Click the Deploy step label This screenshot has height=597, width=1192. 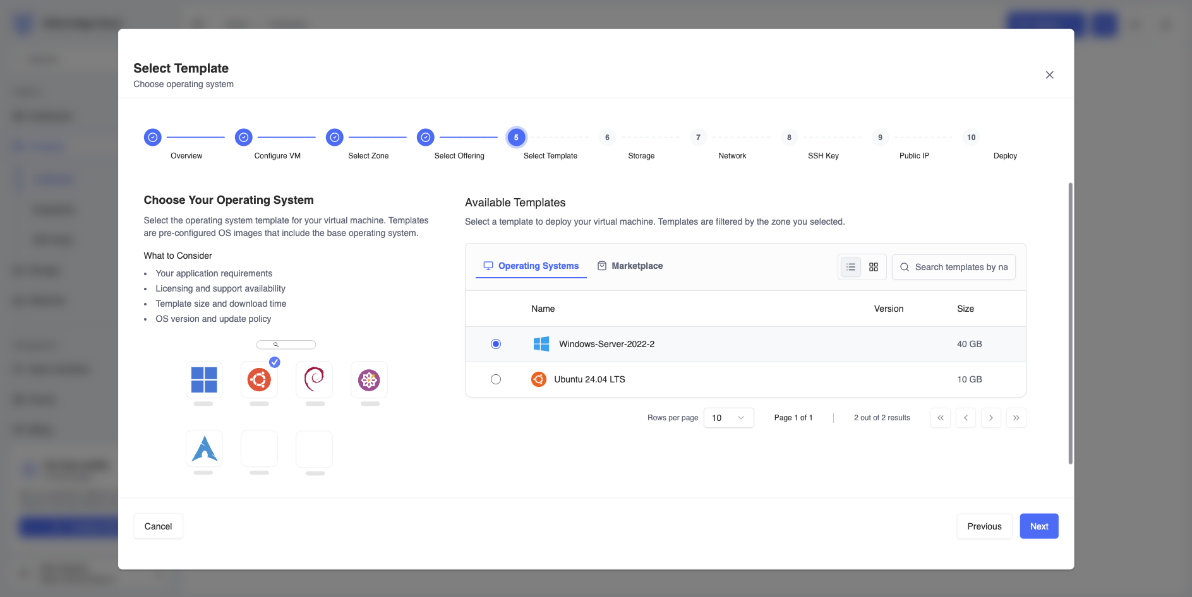[1005, 156]
